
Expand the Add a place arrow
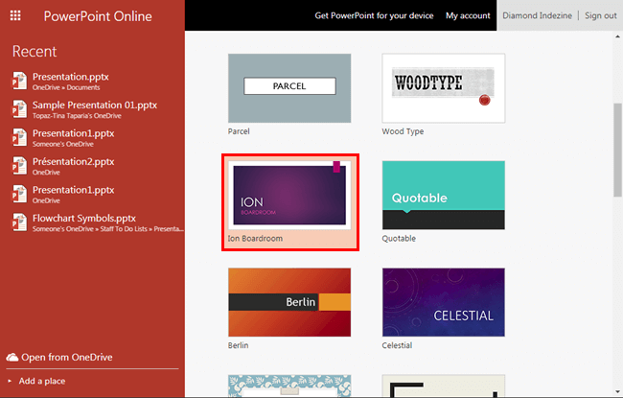(x=11, y=382)
